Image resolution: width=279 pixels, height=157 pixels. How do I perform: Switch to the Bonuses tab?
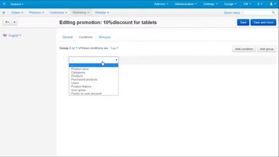click(x=105, y=37)
